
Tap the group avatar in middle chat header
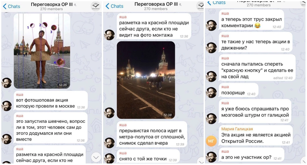tap(200, 6)
